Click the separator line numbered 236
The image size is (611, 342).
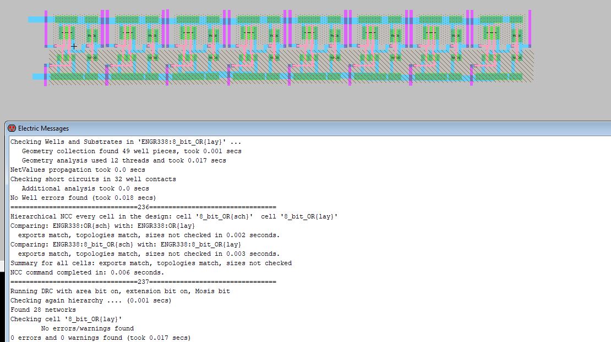coord(143,207)
